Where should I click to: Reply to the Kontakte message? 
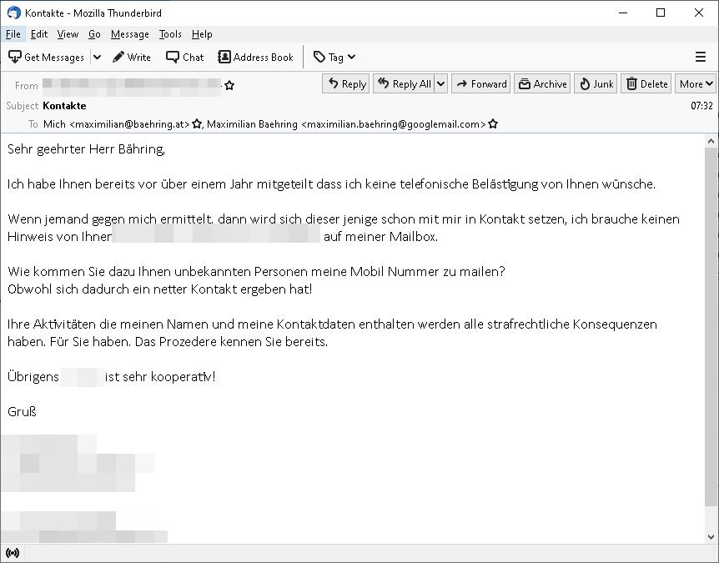click(346, 84)
